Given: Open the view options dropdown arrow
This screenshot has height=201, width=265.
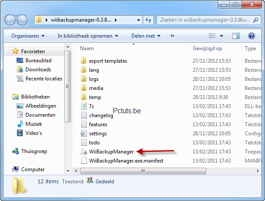Looking at the screenshot, I should [x=221, y=36].
